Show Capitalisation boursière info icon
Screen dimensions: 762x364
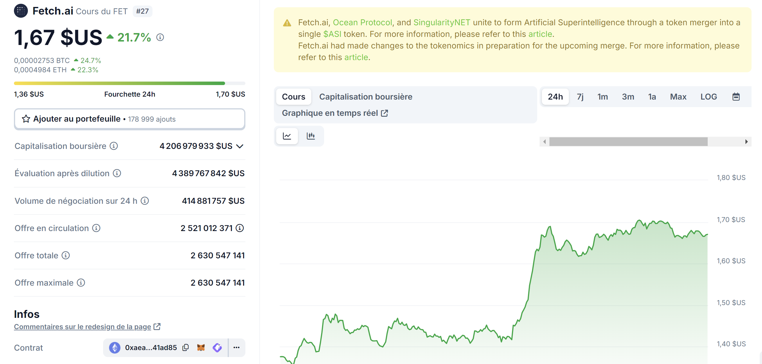(114, 146)
